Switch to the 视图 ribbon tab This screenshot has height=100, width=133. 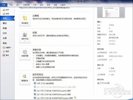(55, 5)
